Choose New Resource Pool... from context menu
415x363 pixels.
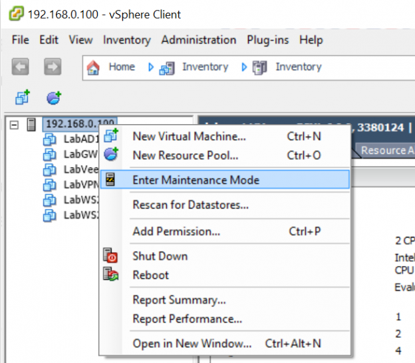225,155
